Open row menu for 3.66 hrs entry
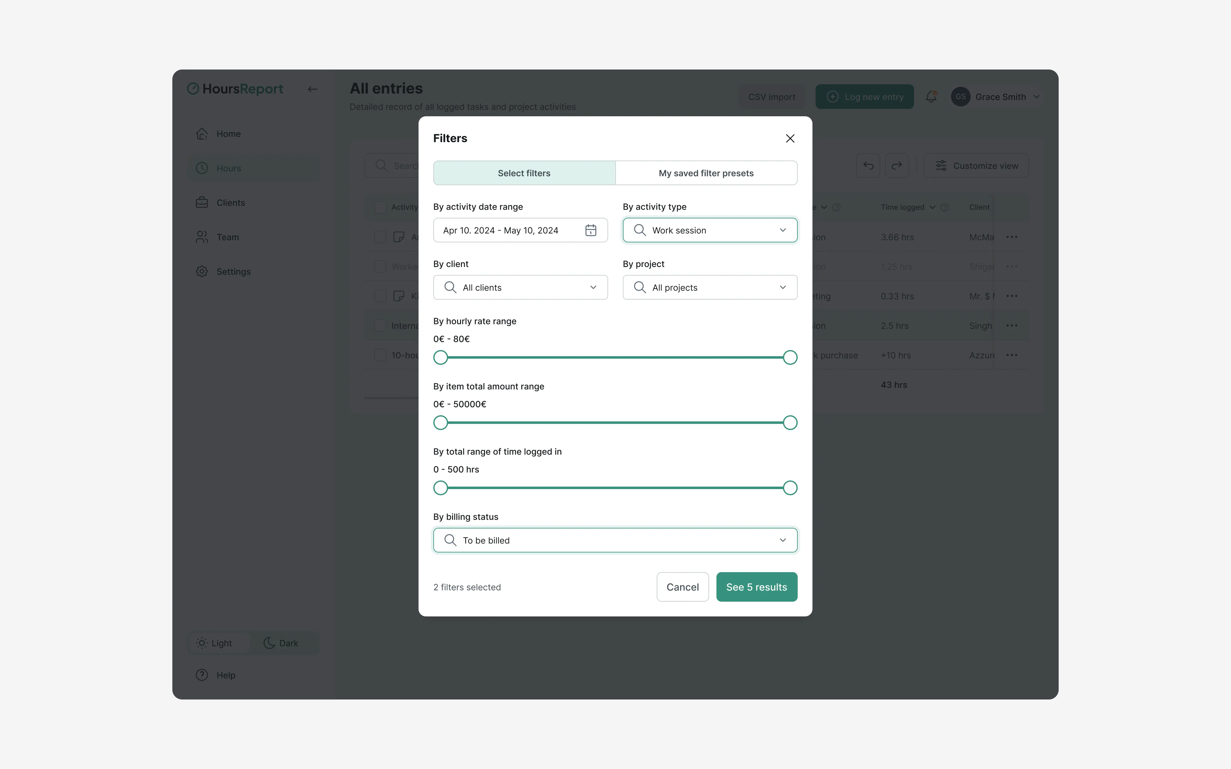The image size is (1231, 769). pos(1012,237)
